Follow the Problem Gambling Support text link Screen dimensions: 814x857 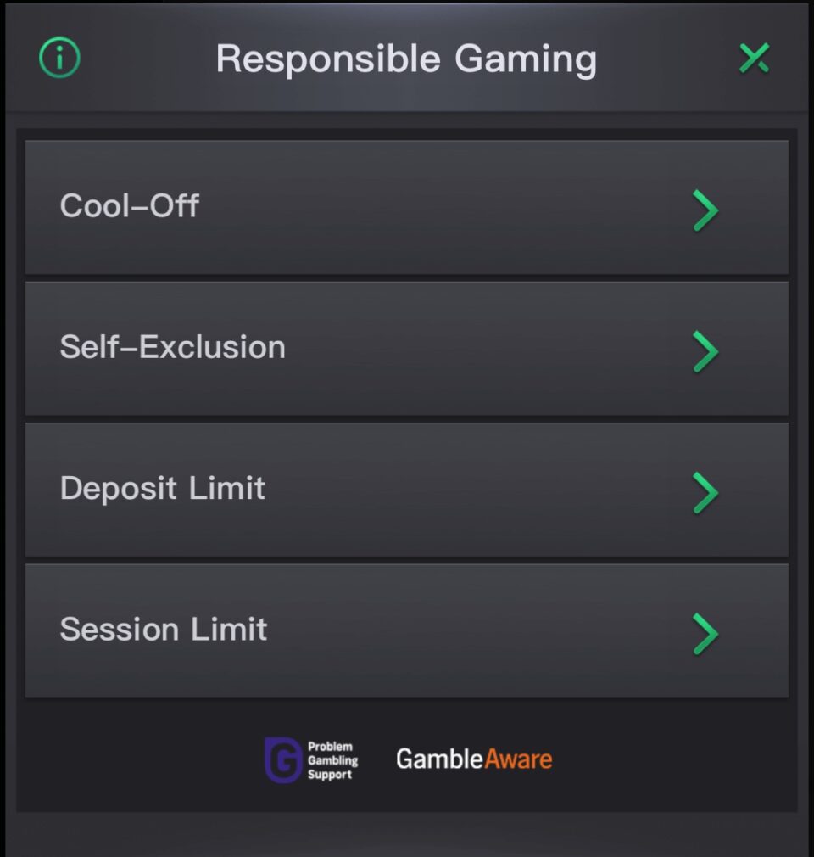332,760
